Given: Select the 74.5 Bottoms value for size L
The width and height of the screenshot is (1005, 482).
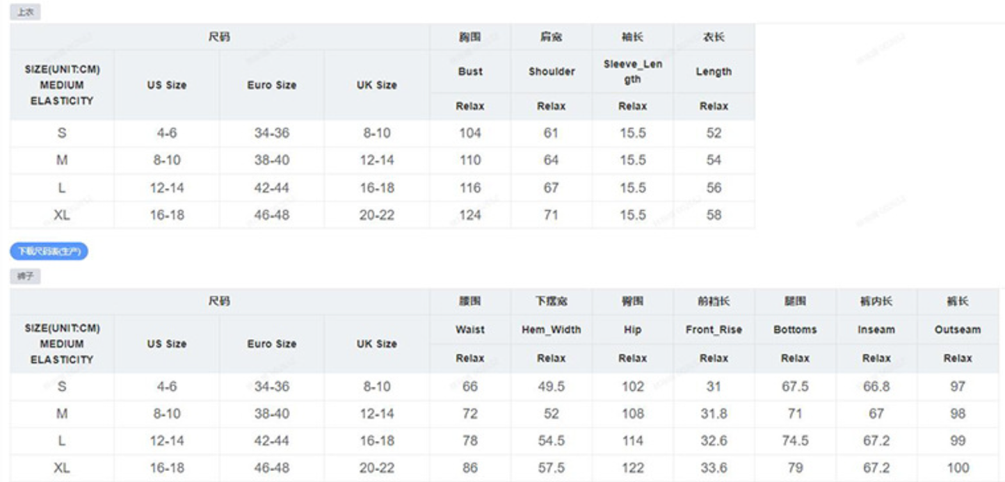Looking at the screenshot, I should 795,441.
